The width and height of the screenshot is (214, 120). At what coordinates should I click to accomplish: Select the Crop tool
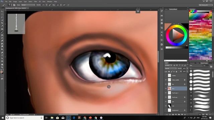tap(2, 23)
